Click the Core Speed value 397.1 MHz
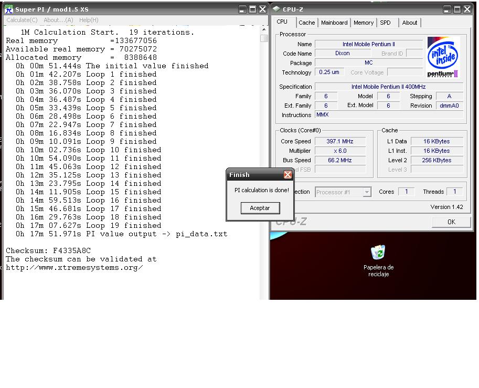The image size is (479, 388). tap(340, 141)
